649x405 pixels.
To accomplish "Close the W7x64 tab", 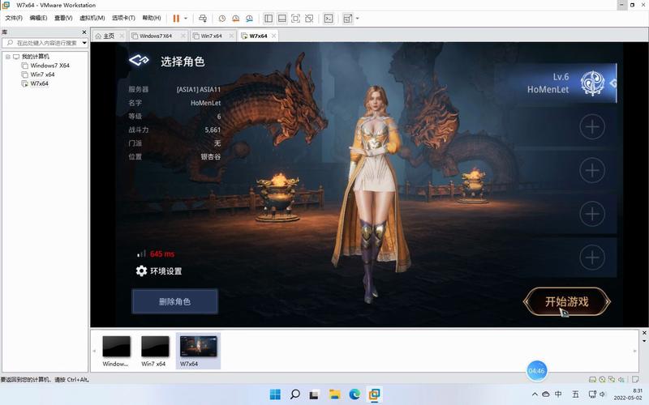I will click(273, 36).
